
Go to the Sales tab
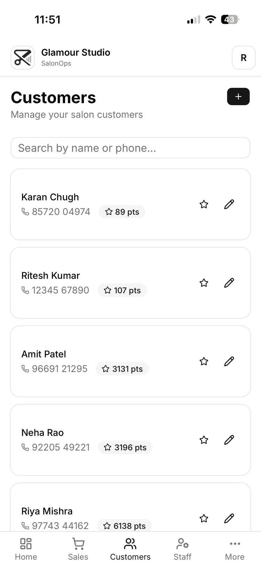(78, 549)
